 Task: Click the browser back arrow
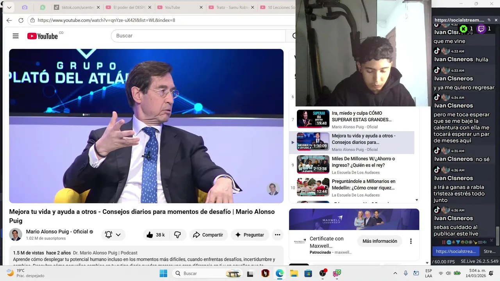[x=9, y=20]
